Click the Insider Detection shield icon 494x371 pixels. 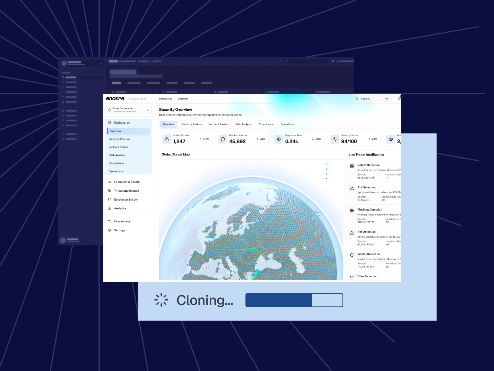click(x=352, y=255)
